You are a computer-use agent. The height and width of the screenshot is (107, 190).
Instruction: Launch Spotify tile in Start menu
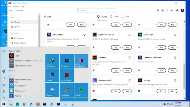pos(81,90)
